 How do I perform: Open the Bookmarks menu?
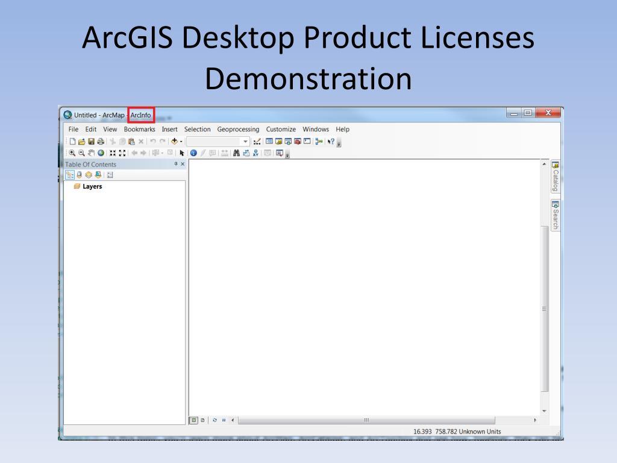pos(139,129)
